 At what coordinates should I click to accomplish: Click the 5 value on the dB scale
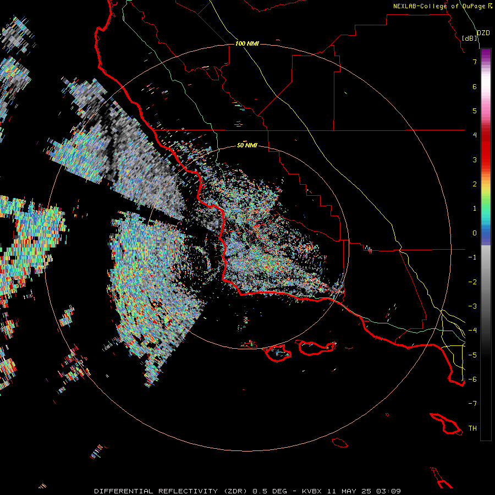point(475,111)
